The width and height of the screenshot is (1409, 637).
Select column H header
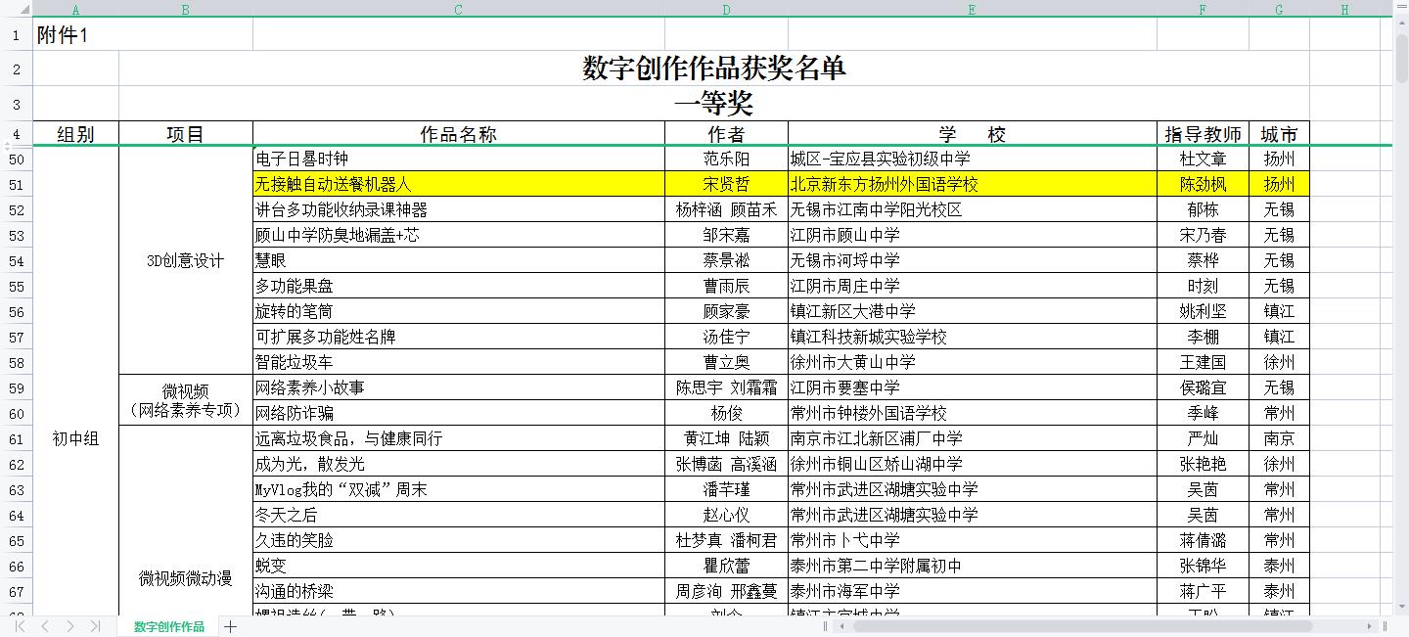point(1344,9)
